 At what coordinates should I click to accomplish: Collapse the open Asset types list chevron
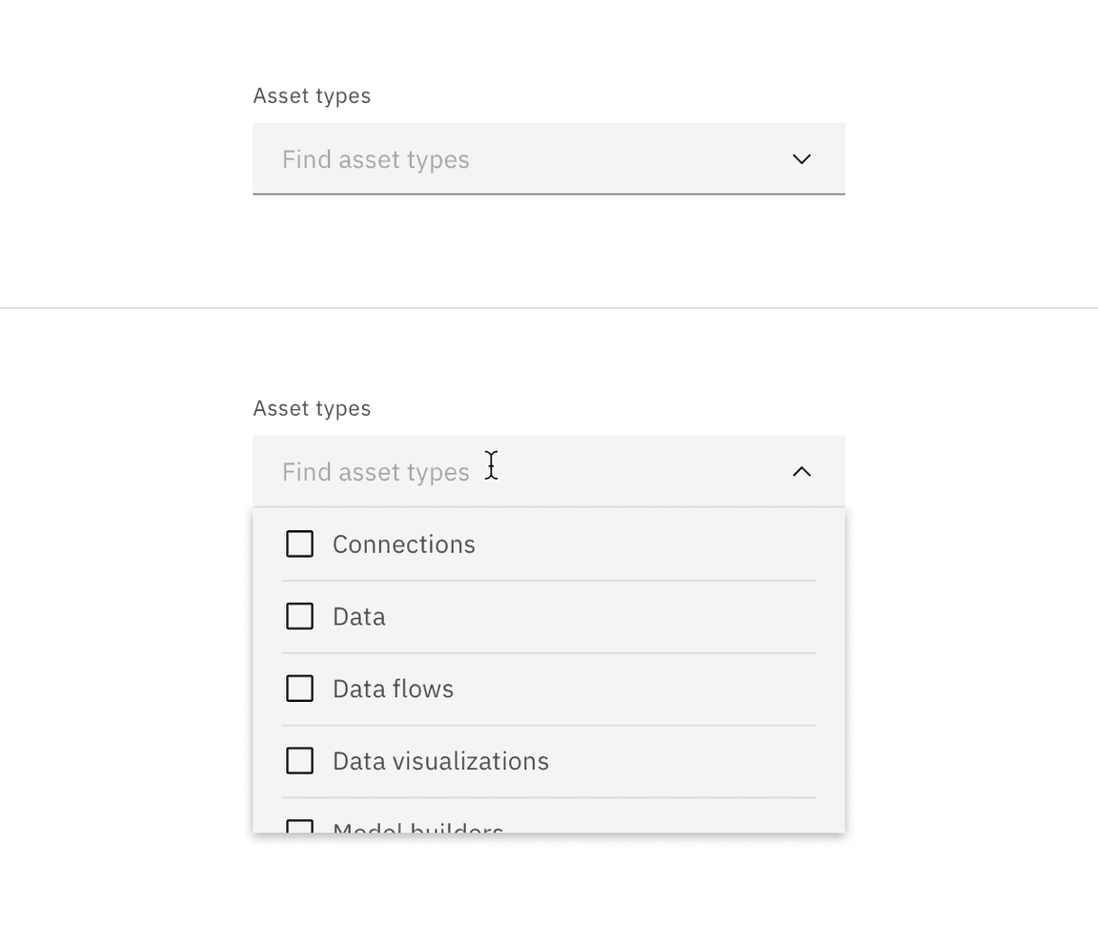click(x=802, y=471)
